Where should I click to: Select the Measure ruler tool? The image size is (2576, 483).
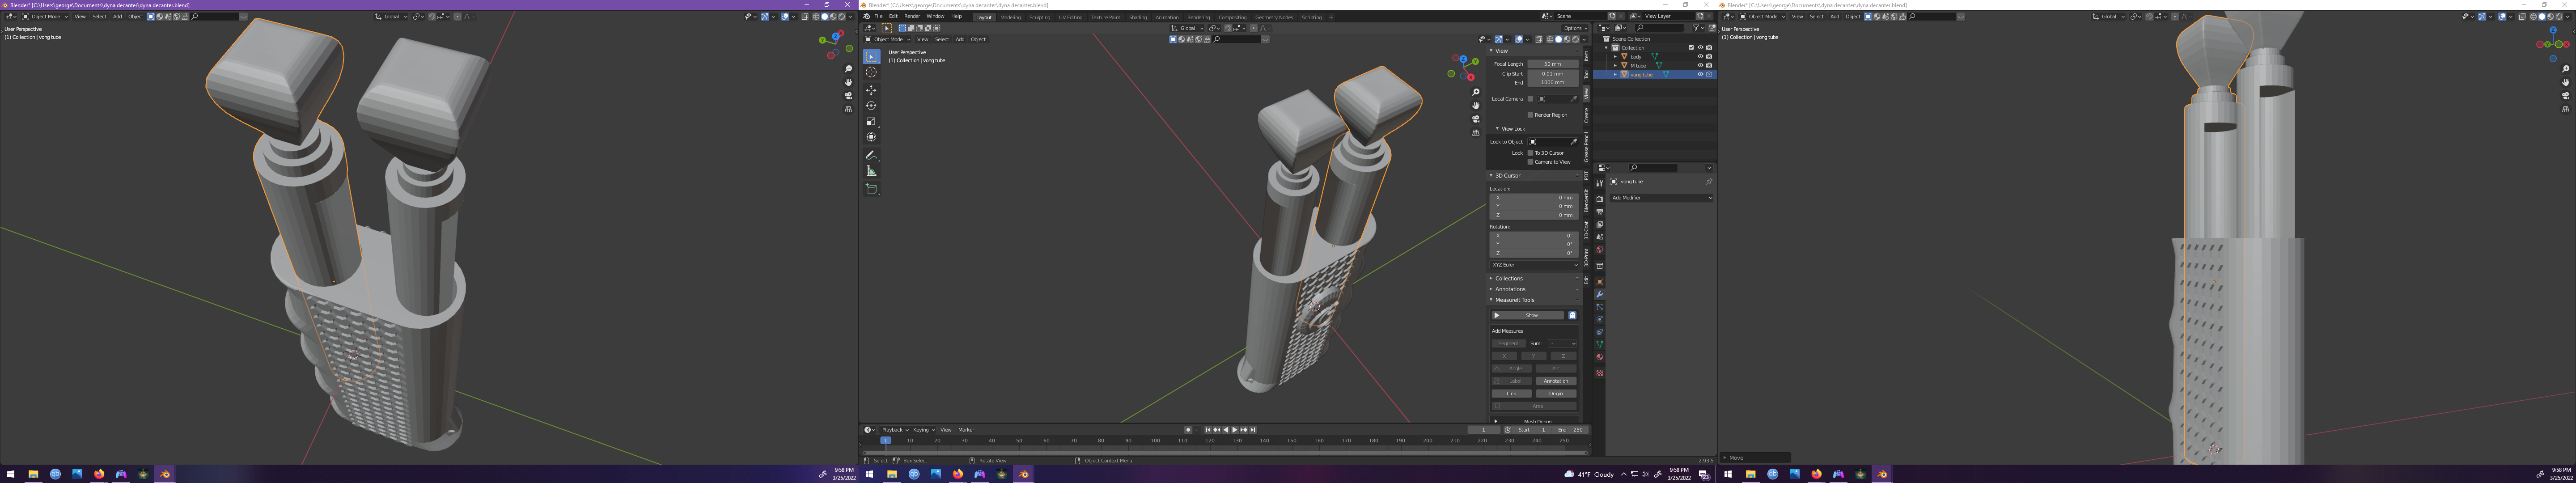(x=871, y=171)
